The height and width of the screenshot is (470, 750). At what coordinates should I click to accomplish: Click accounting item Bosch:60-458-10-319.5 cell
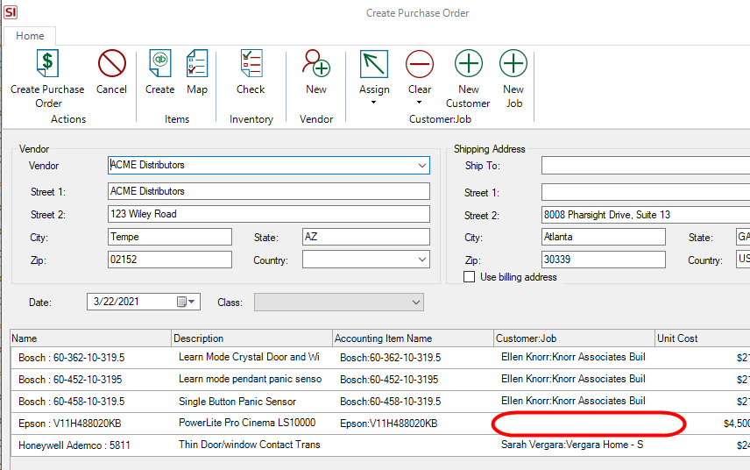pyautogui.click(x=390, y=402)
